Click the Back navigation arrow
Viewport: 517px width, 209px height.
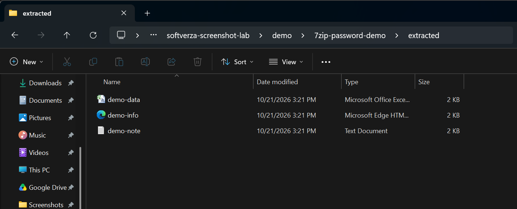15,35
